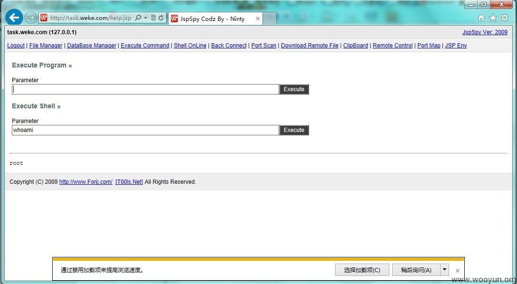517x284 pixels.
Task: Dismiss the add-on notification bar
Action: [457, 271]
